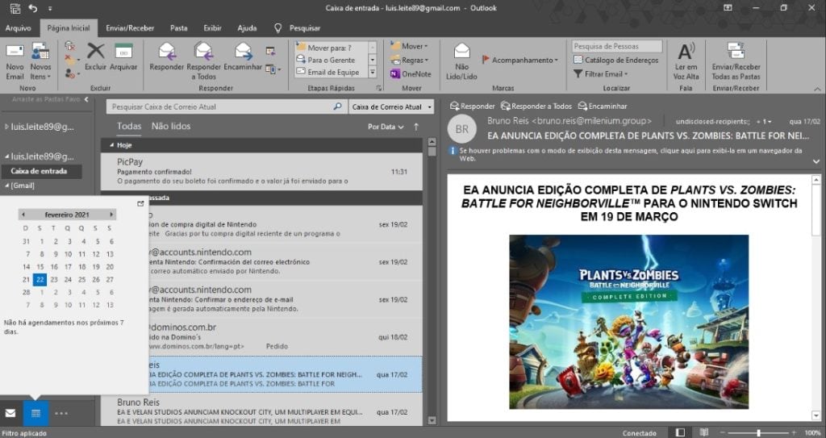The height and width of the screenshot is (438, 826).
Task: Click Responder a Todos in reading pane
Action: pyautogui.click(x=536, y=106)
